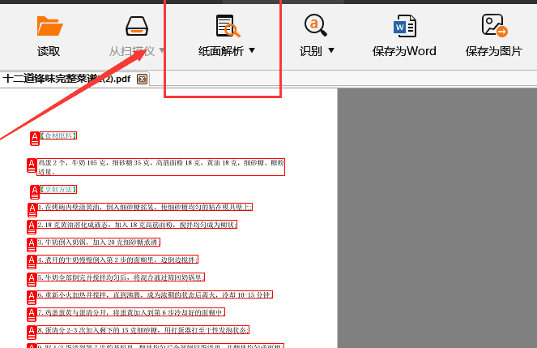Click text-region icon beside step 7
The image size is (537, 348).
click(x=32, y=315)
